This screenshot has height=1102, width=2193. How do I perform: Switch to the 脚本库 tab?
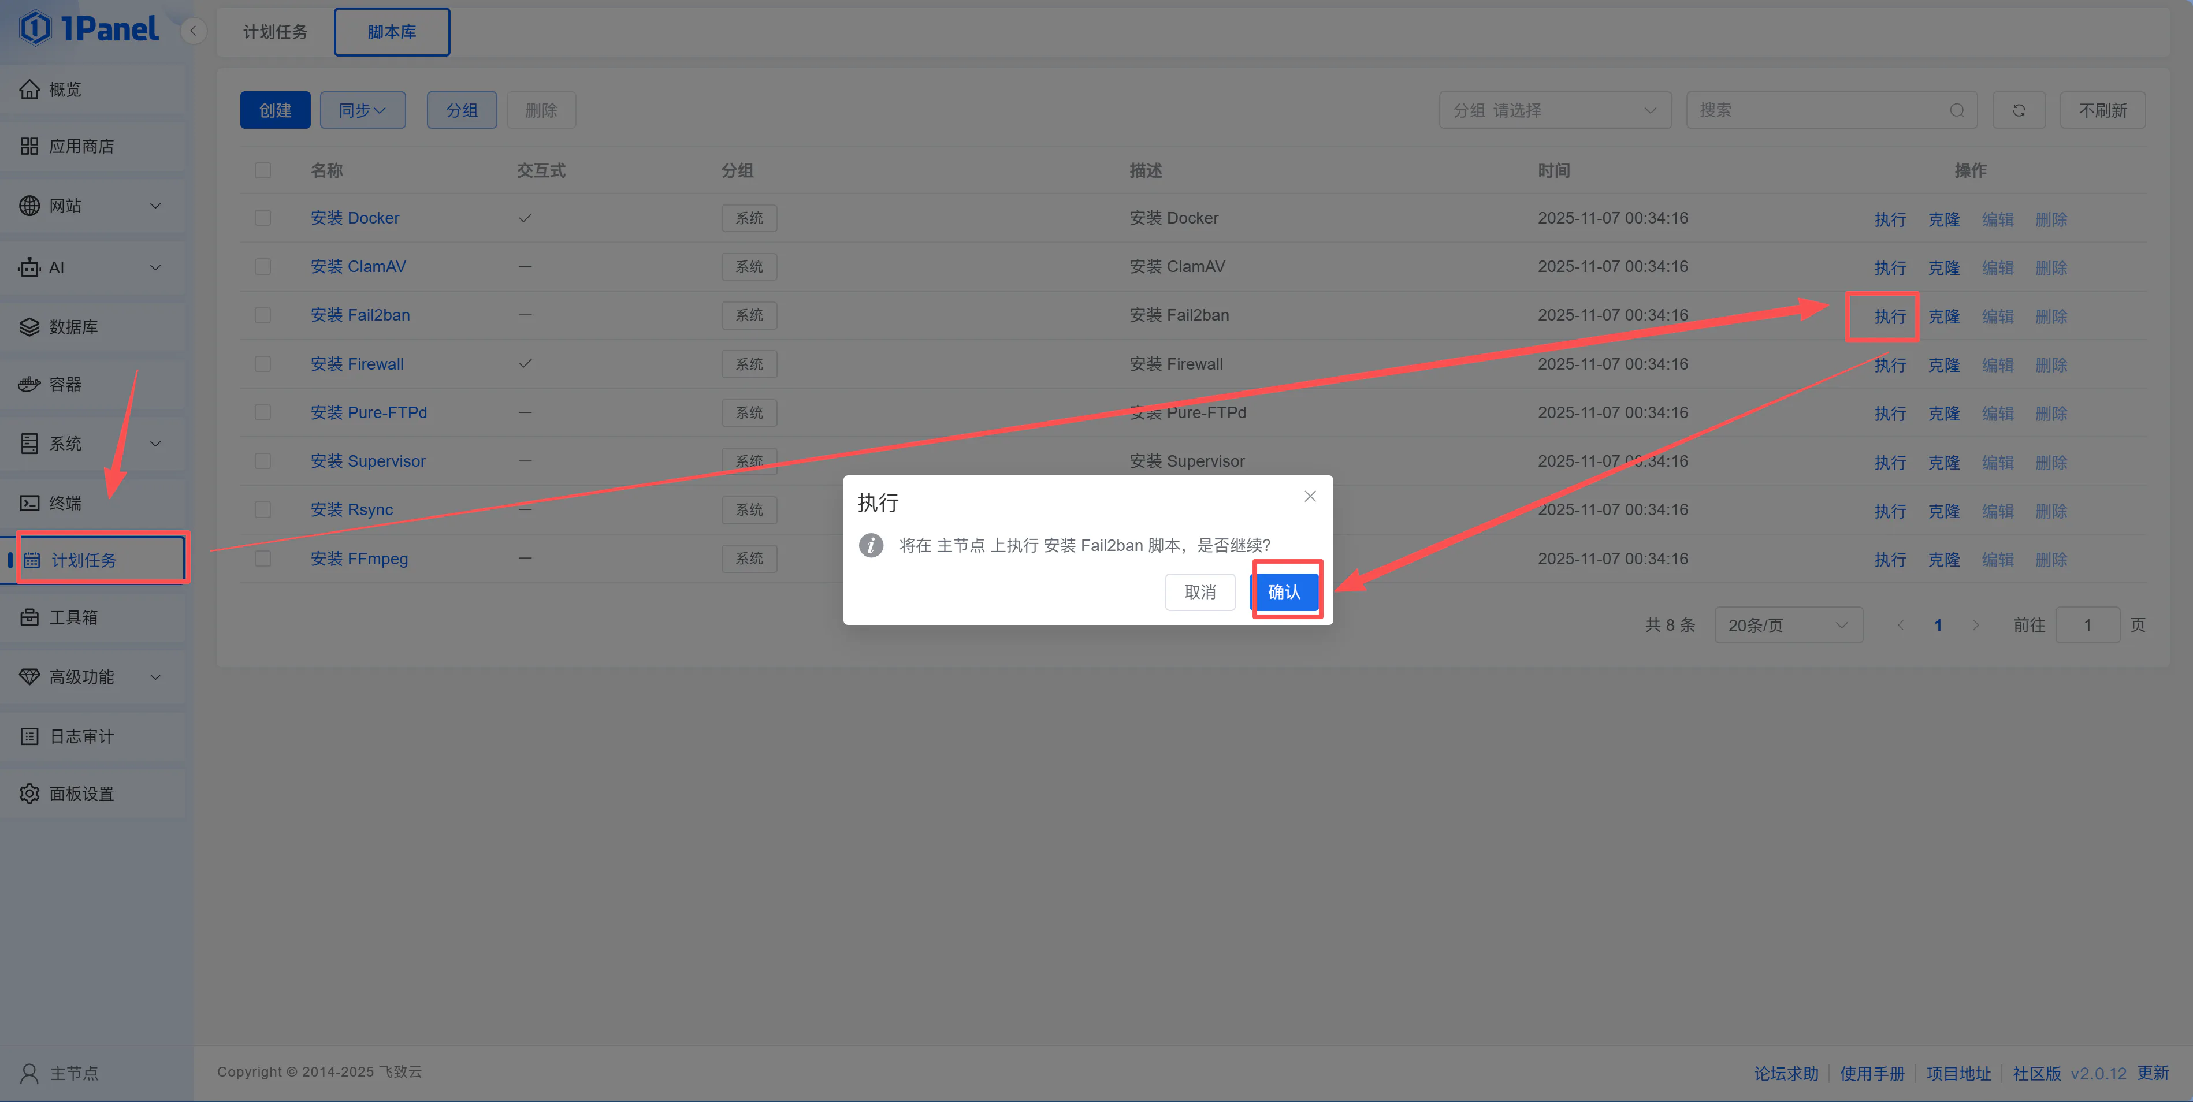pyautogui.click(x=392, y=32)
